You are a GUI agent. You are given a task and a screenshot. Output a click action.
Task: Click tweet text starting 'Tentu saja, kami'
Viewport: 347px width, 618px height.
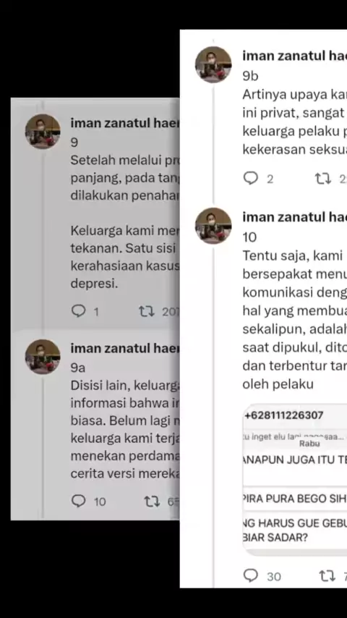click(x=295, y=320)
